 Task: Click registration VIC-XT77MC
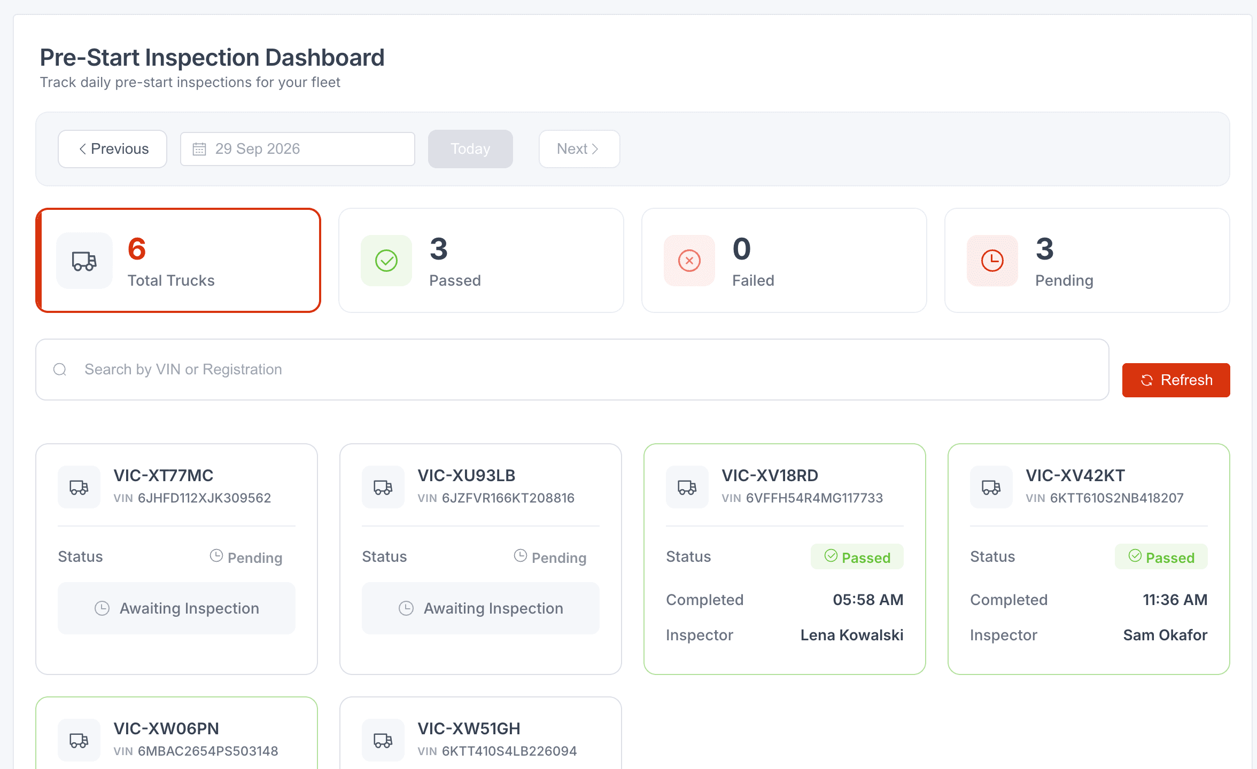164,475
